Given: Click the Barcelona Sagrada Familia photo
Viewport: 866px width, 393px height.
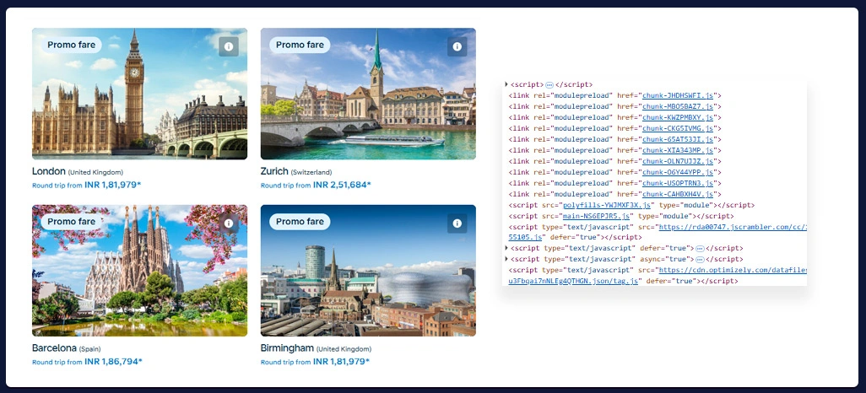Looking at the screenshot, I should click(x=140, y=271).
